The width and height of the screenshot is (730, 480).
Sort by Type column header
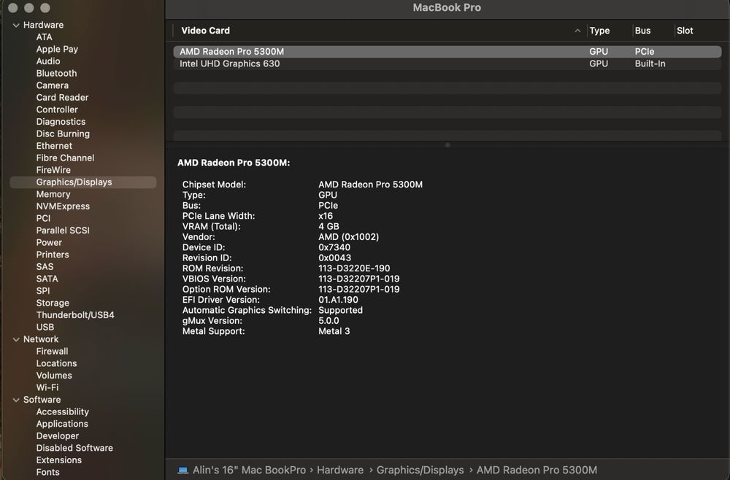(599, 31)
